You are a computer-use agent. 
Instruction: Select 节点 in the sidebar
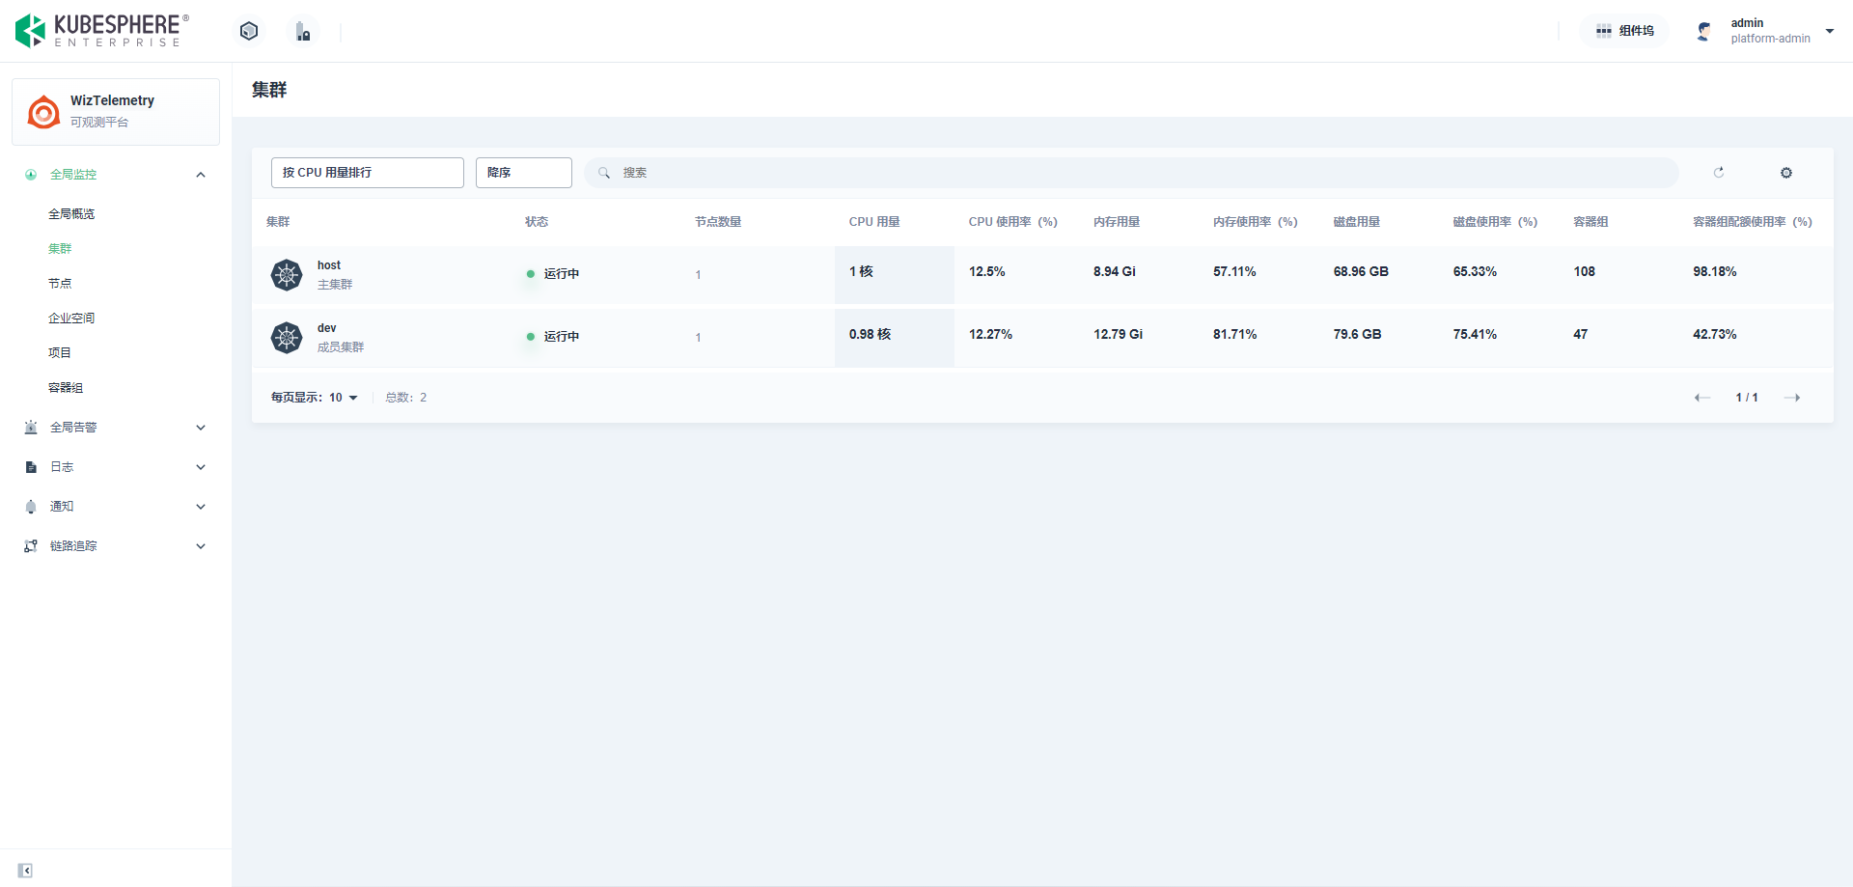pyautogui.click(x=60, y=284)
